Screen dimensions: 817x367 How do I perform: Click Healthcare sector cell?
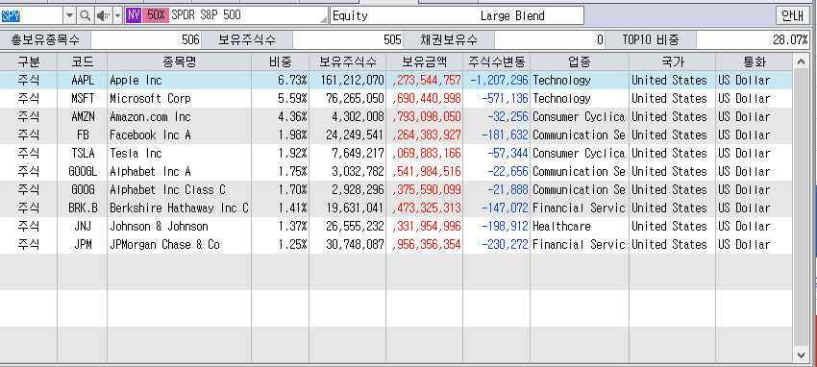point(580,226)
